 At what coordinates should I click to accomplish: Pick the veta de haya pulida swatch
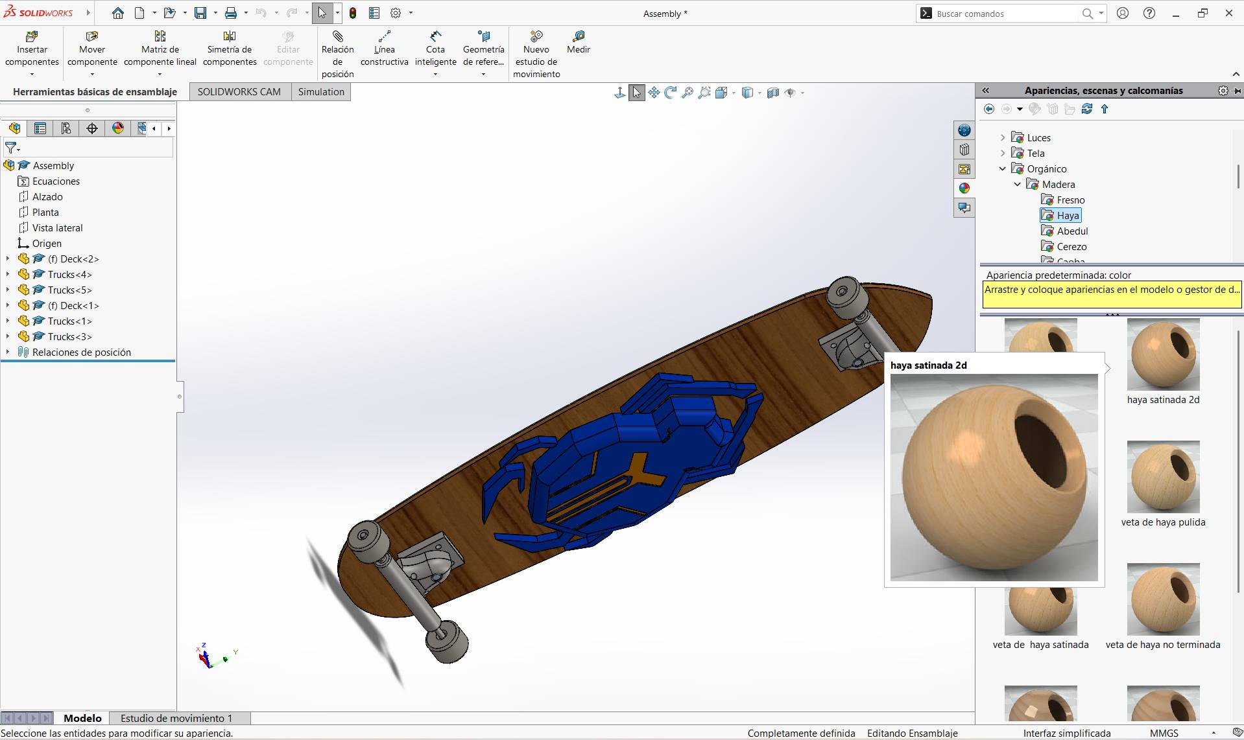(x=1163, y=476)
